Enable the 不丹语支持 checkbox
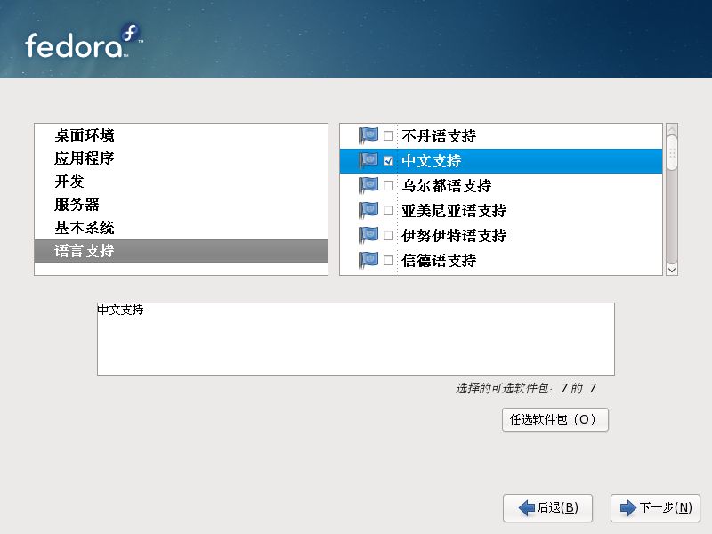 388,136
